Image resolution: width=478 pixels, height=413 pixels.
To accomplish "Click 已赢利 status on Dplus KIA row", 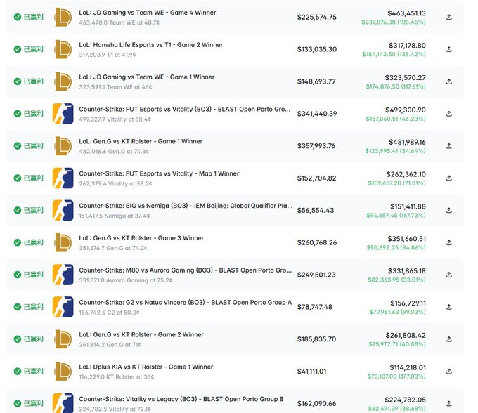I will click(x=29, y=372).
